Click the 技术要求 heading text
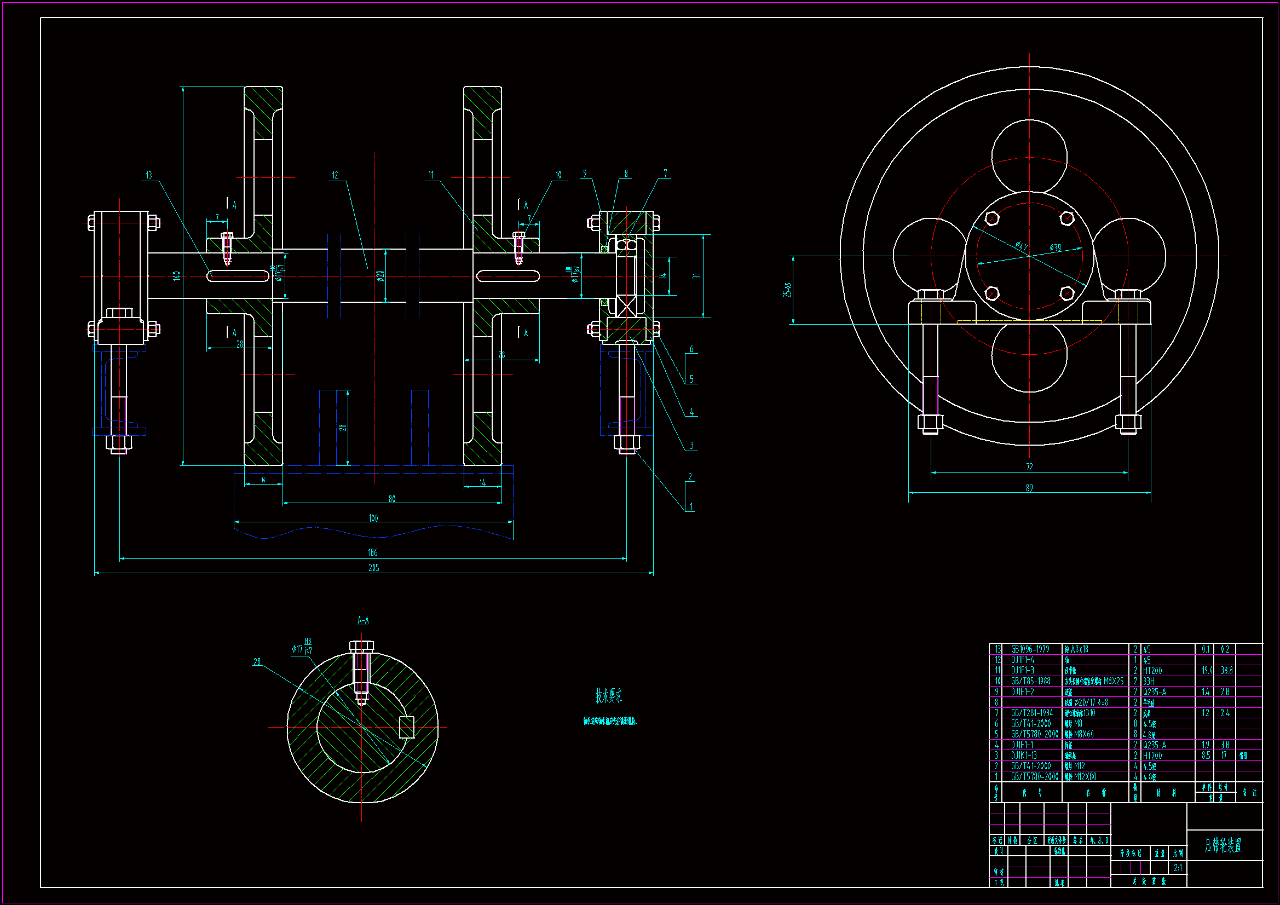 click(609, 695)
